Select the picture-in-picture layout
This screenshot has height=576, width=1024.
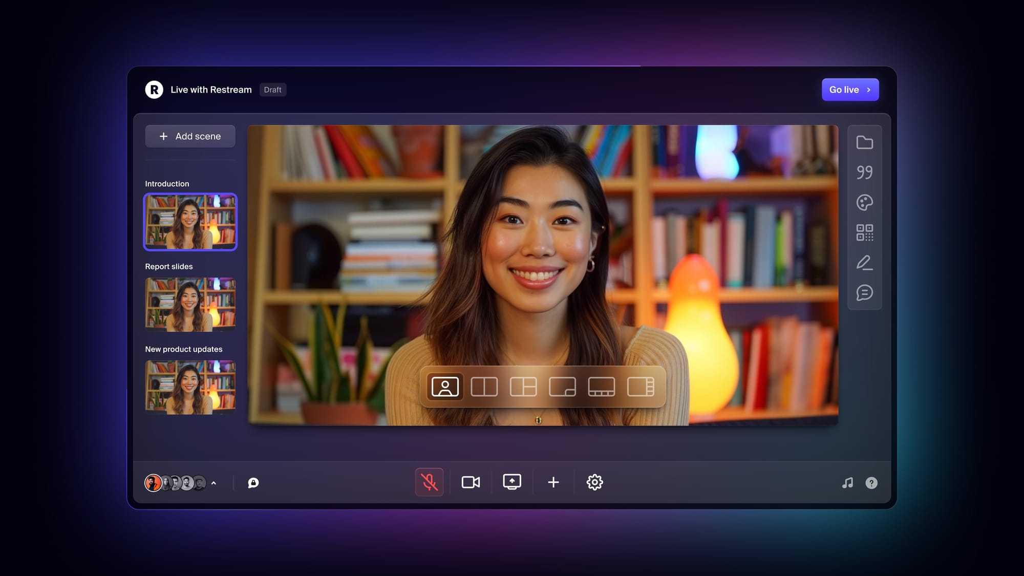coord(562,387)
